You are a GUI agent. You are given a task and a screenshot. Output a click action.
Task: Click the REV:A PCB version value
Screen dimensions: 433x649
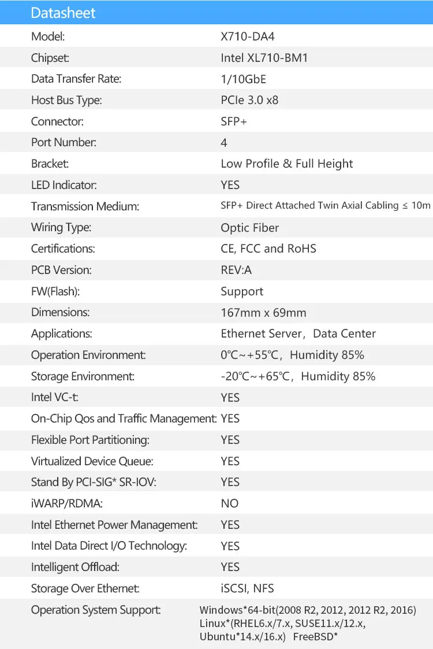click(236, 270)
